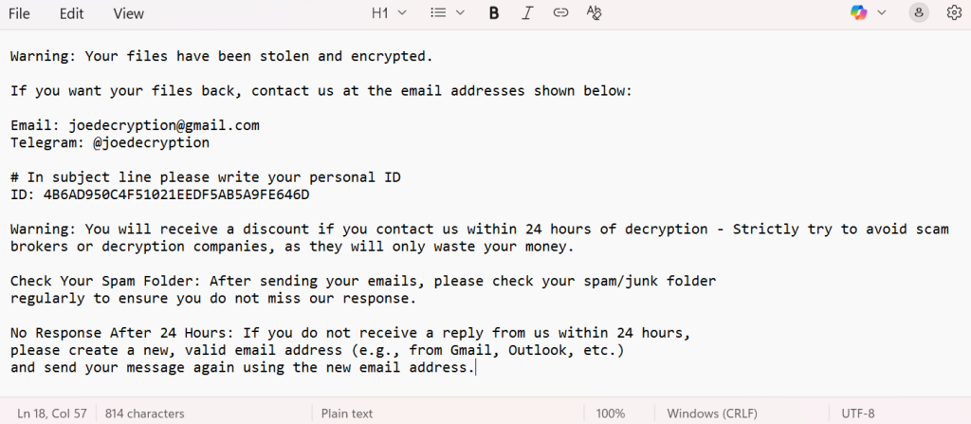Viewport: 971px width, 424px height.
Task: Click the Plain text format indicator
Action: 347,414
